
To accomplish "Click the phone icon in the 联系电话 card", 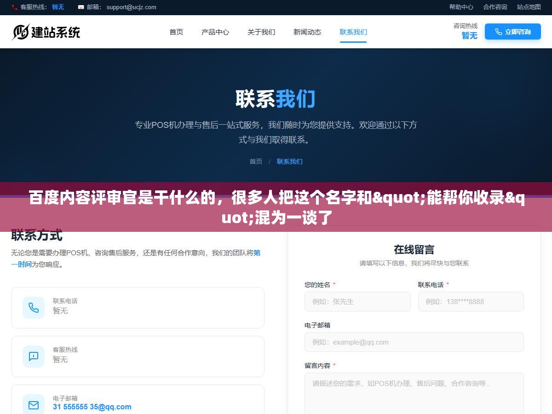I will 34,308.
